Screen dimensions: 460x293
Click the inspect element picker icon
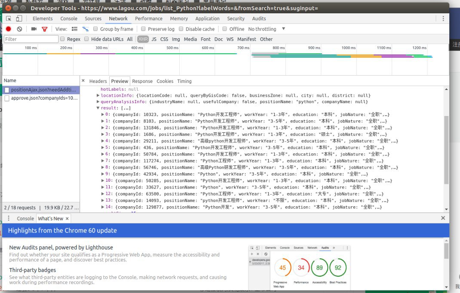[x=9, y=18]
